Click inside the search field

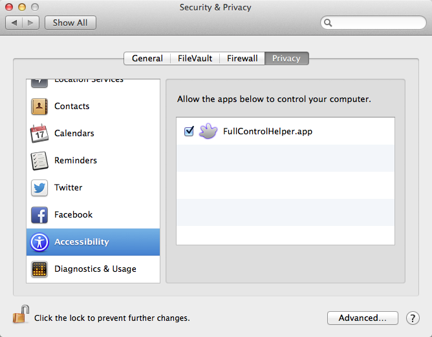tap(373, 23)
